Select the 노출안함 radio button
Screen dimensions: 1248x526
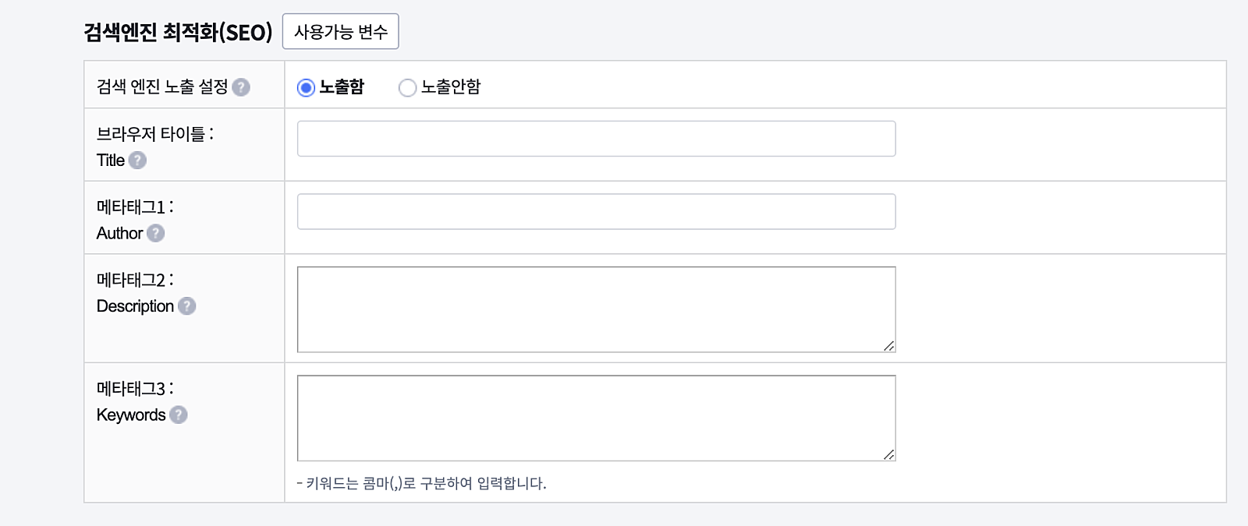407,87
